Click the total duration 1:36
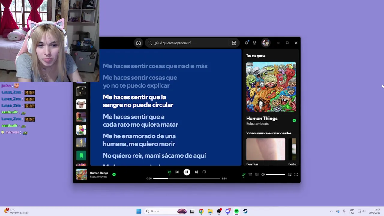 pyautogui.click(x=224, y=178)
